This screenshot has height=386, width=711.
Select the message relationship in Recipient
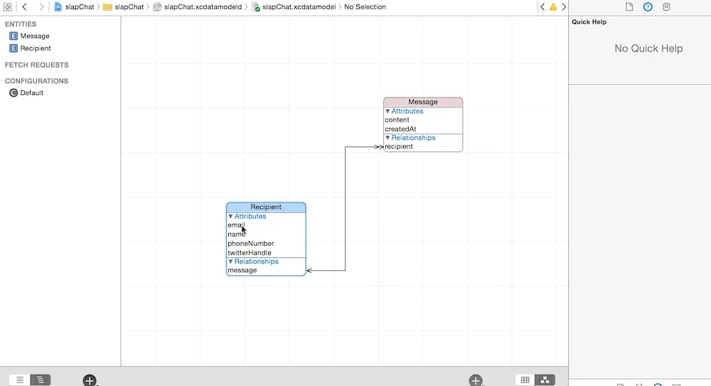242,270
